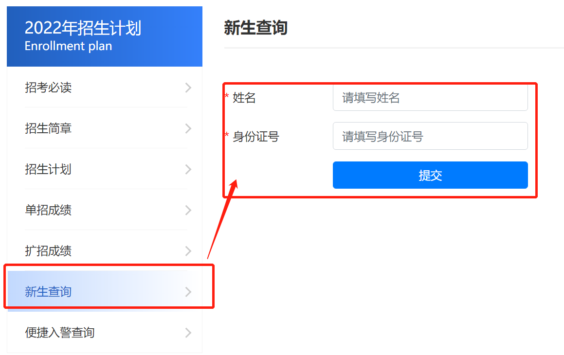
Task: Open the 扩招成绩 sidebar label
Action: tap(48, 251)
